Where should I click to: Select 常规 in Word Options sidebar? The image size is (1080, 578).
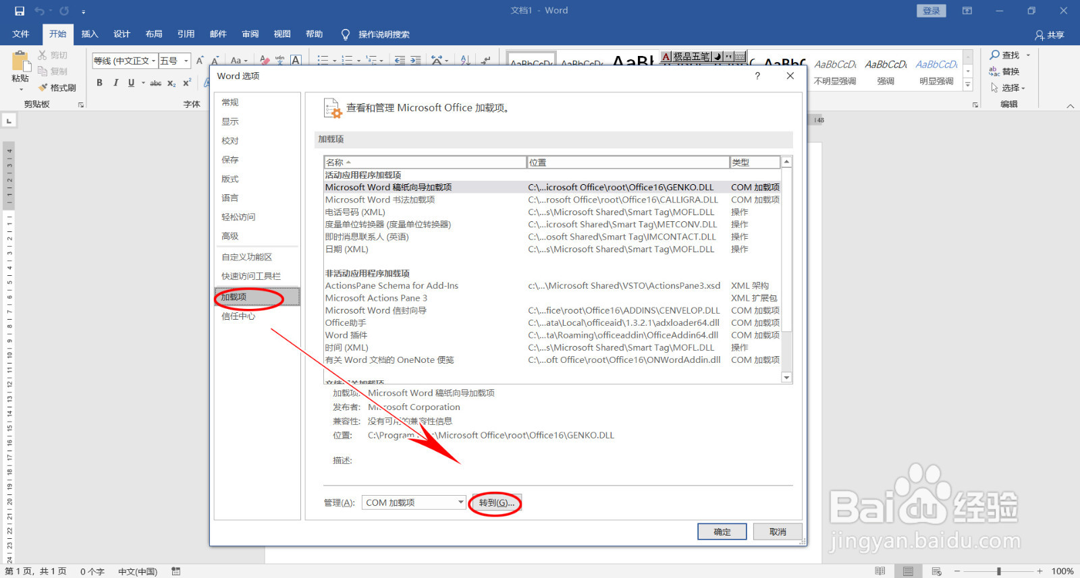[x=257, y=103]
